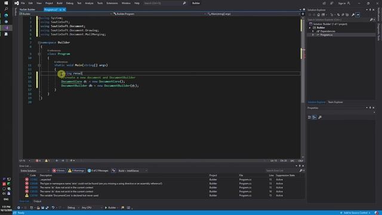Open the Builder.Program type dropdown

coord(159,14)
